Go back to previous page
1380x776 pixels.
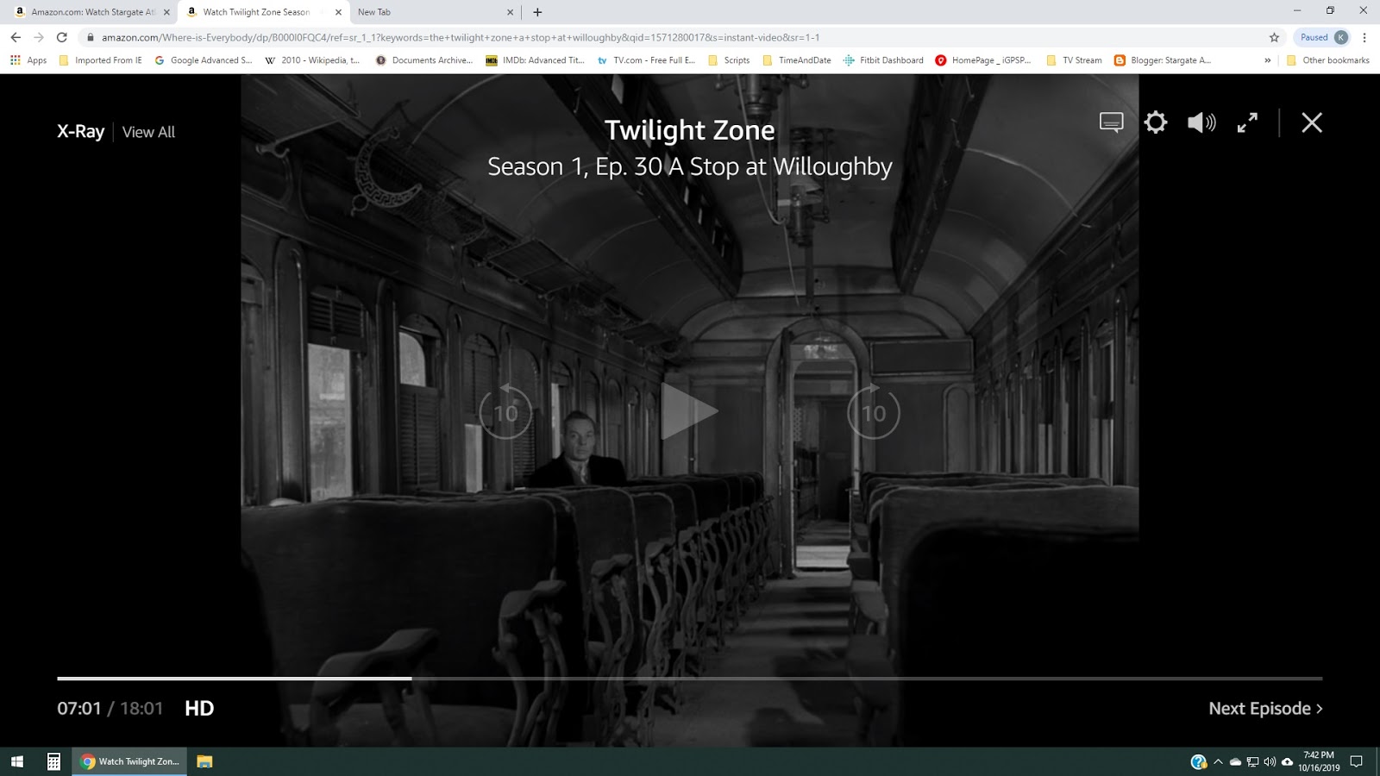coord(16,37)
